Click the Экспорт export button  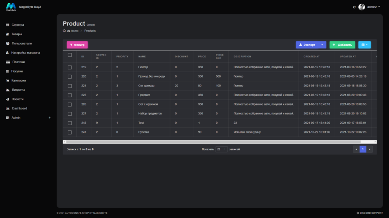tap(307, 45)
